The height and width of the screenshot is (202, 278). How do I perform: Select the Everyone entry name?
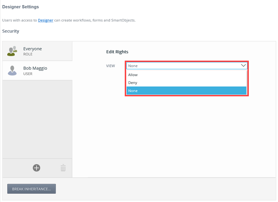(33, 49)
